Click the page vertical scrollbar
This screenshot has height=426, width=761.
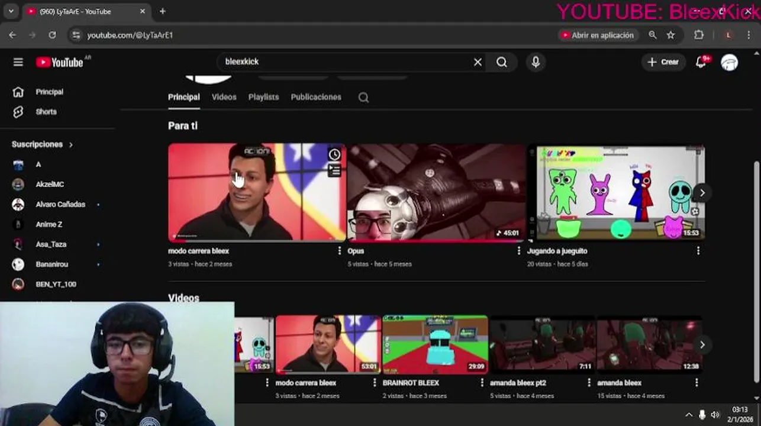coord(757,272)
